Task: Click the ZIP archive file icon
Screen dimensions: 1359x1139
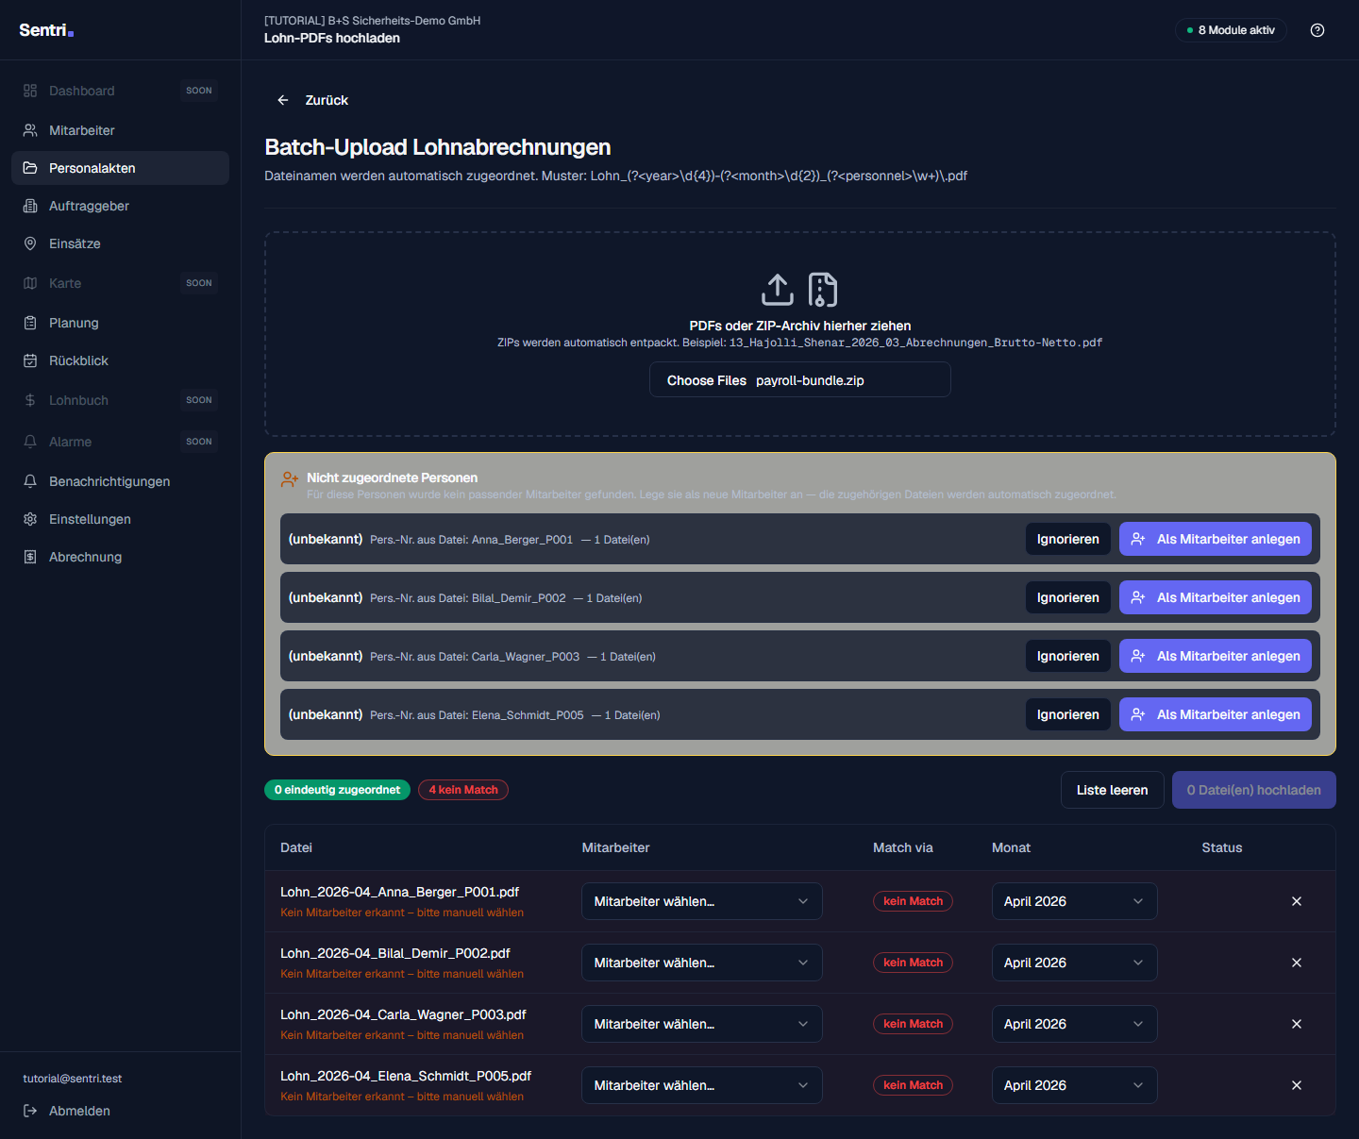Action: [x=823, y=290]
